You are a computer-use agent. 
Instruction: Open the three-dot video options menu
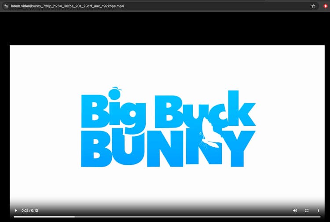tap(319, 211)
